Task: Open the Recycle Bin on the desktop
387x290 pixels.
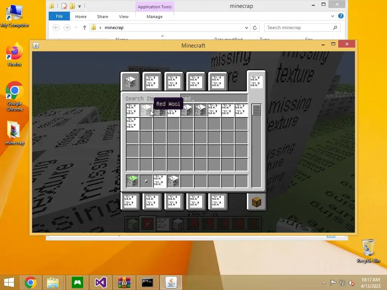Action: (x=368, y=251)
